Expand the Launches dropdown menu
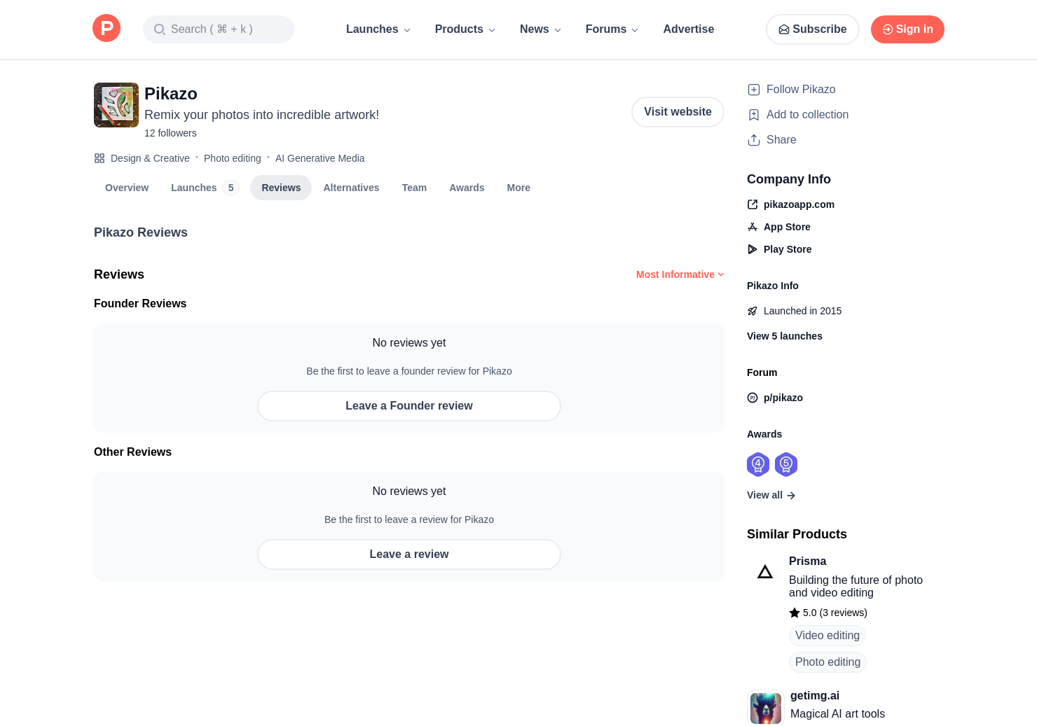 tap(378, 29)
